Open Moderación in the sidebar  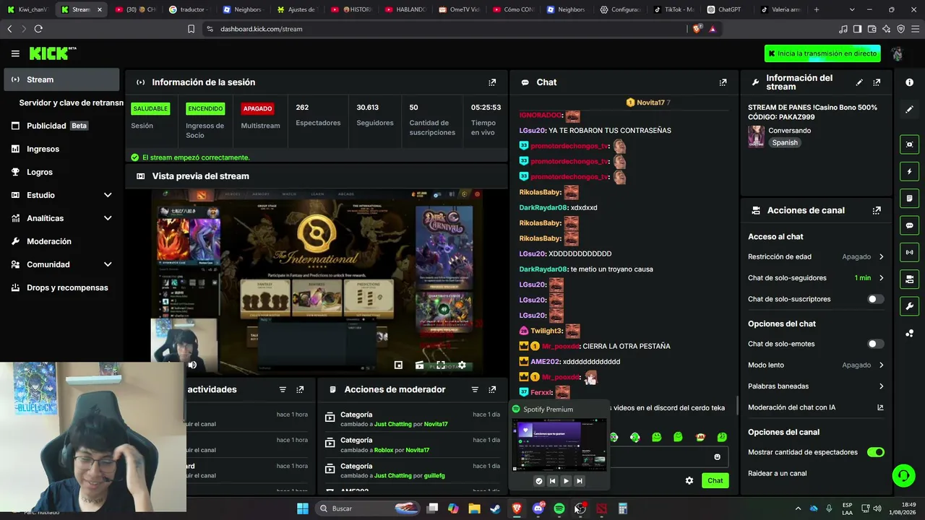(x=63, y=241)
